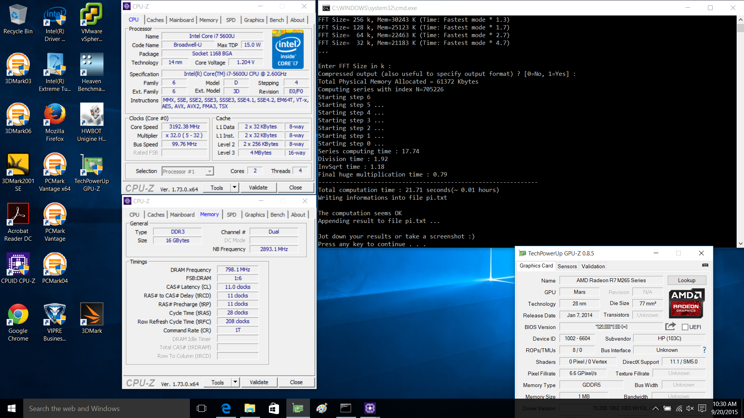The height and width of the screenshot is (418, 744).
Task: Click Validate button in bottom CPU-Z
Action: click(x=259, y=382)
